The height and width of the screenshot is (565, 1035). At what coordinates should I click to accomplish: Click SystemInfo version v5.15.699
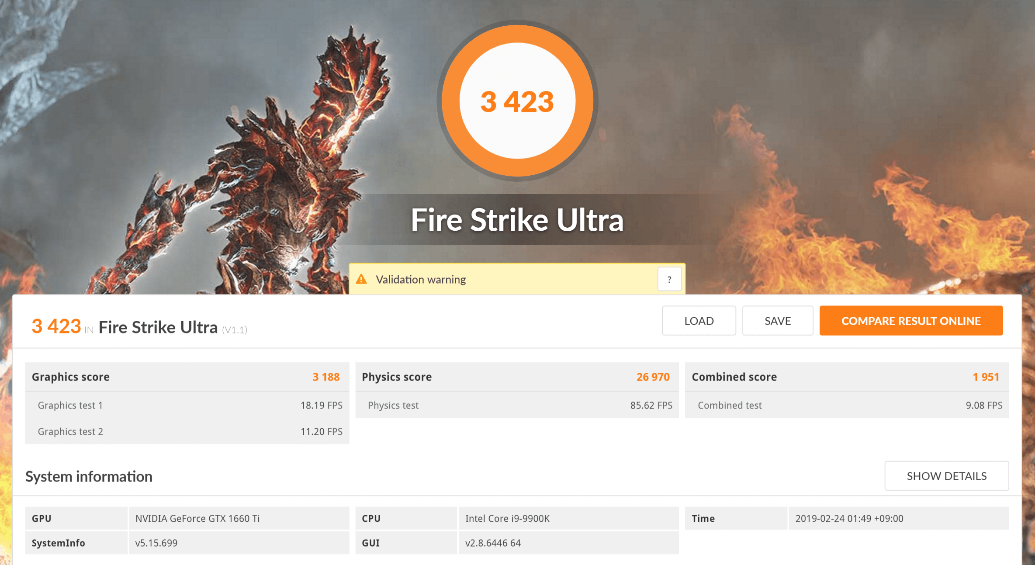156,543
